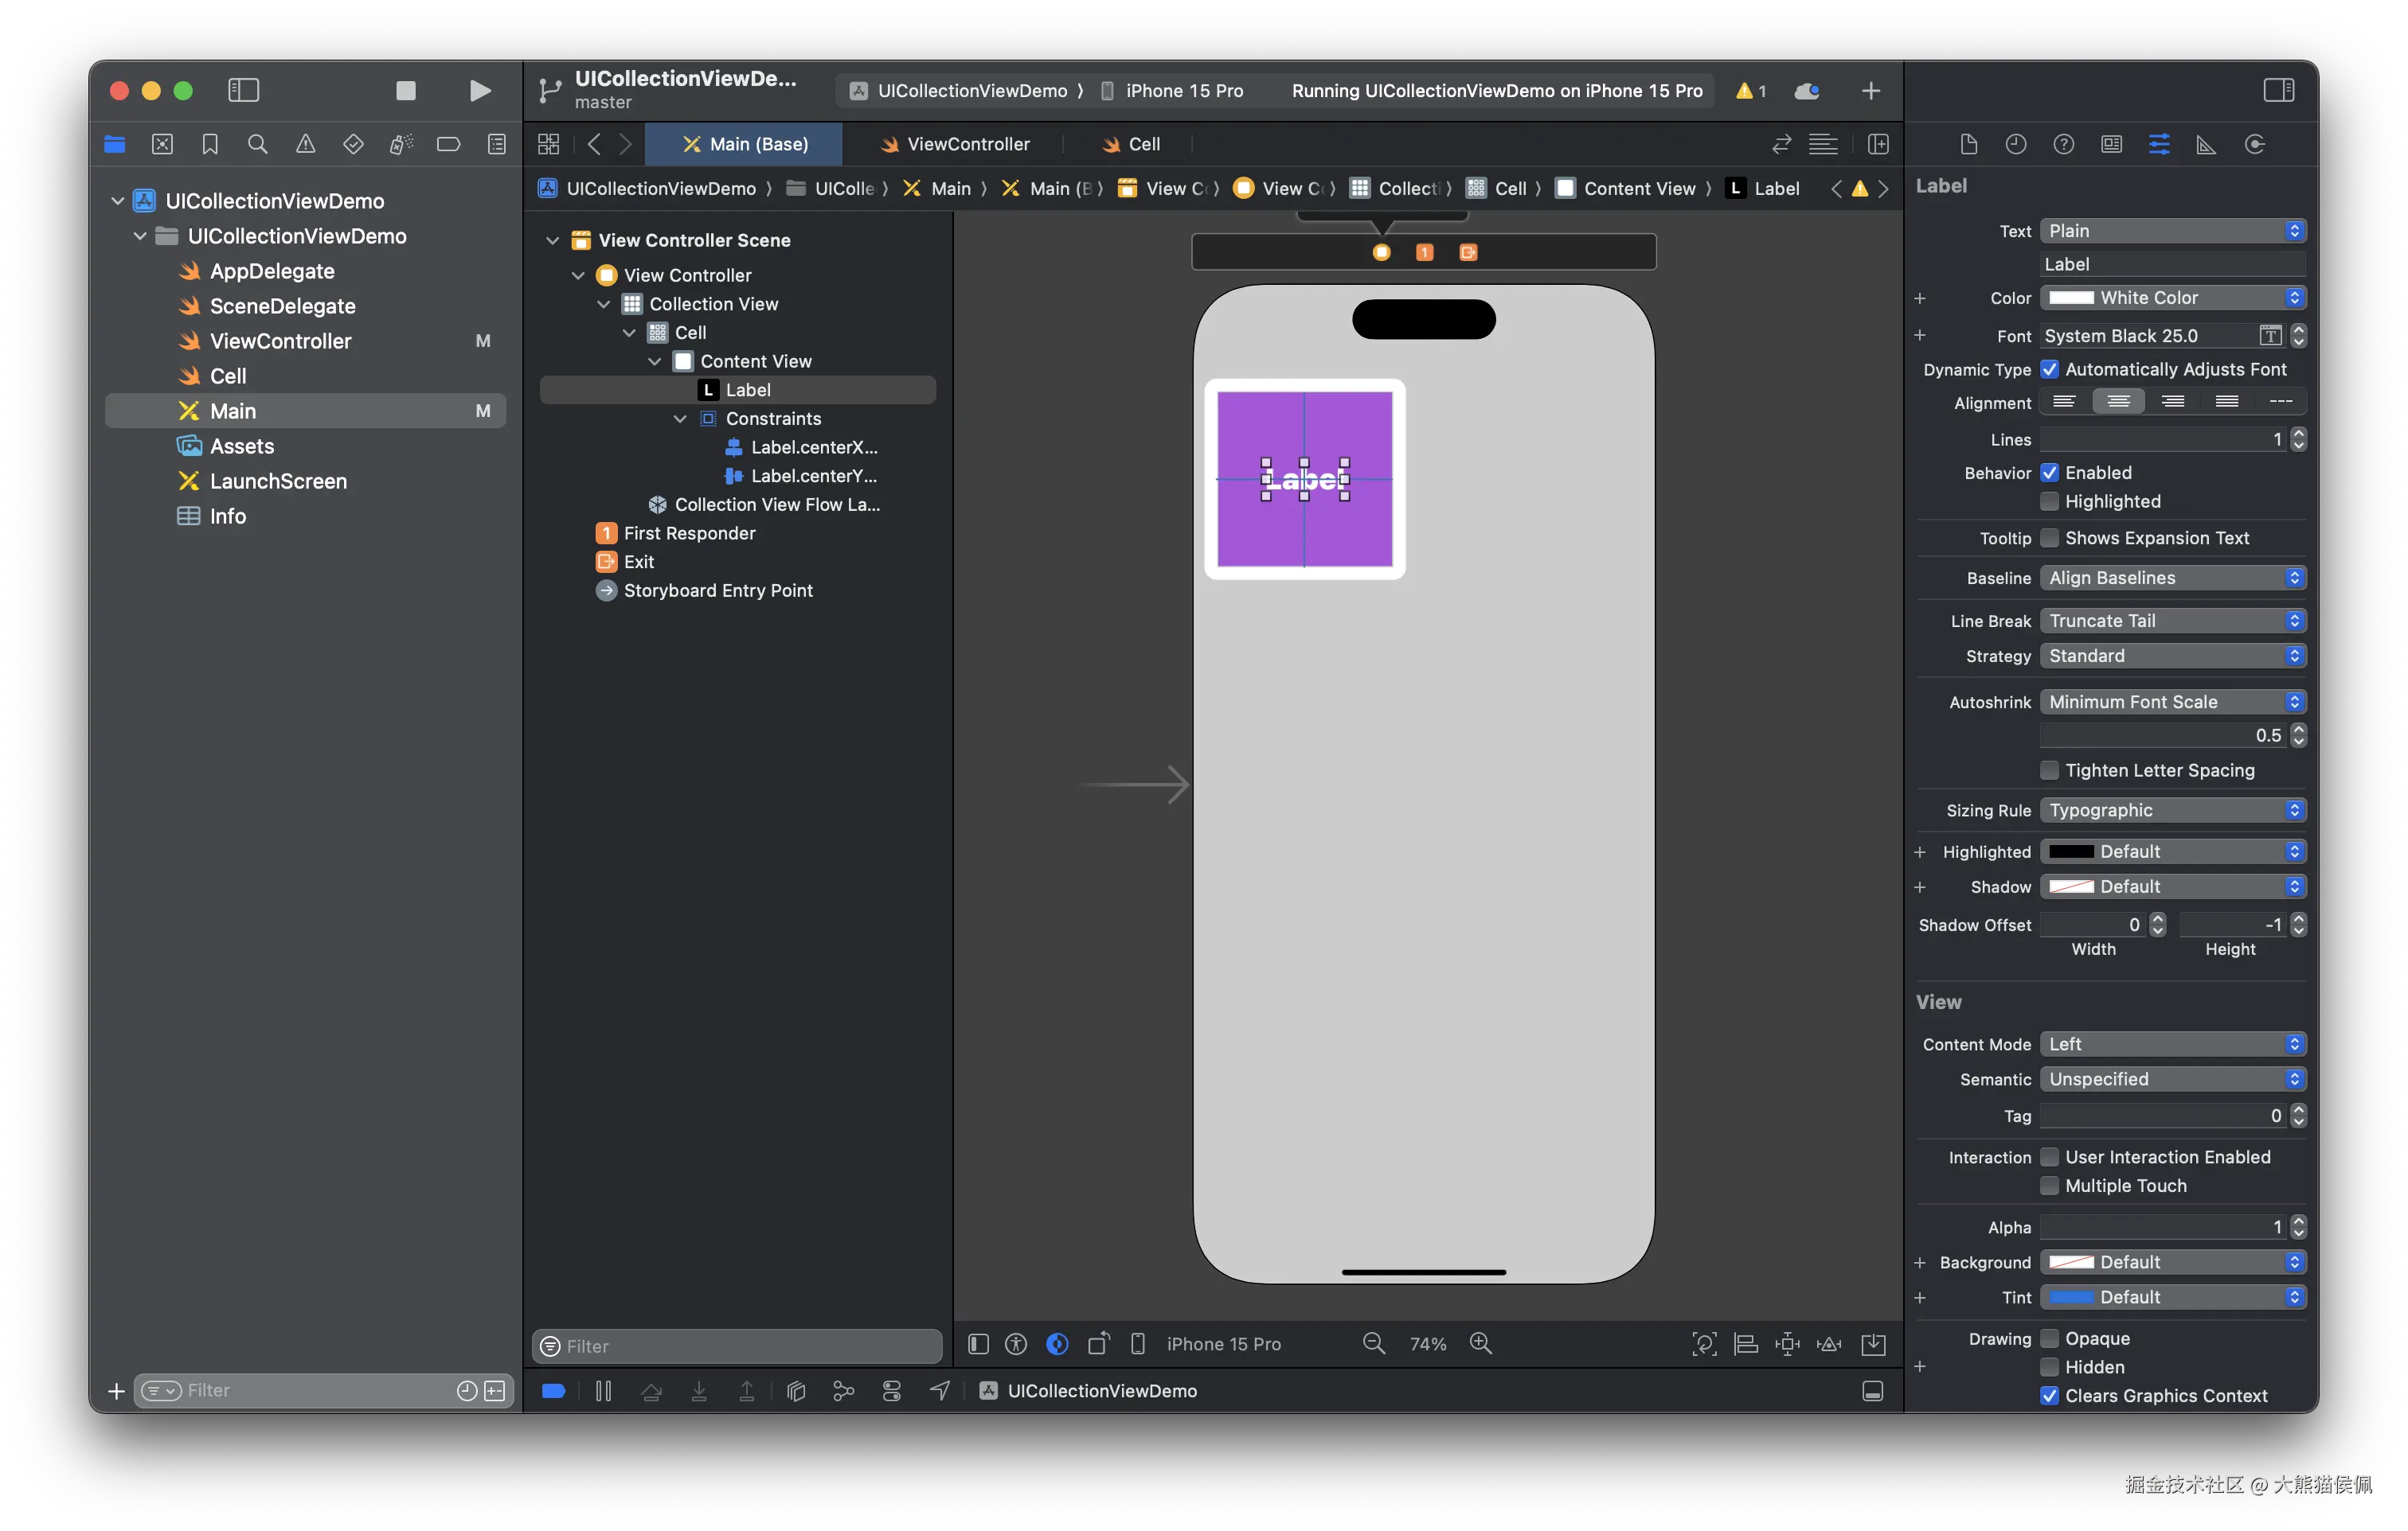
Task: Open the Connections inspector icon
Action: [2254, 145]
